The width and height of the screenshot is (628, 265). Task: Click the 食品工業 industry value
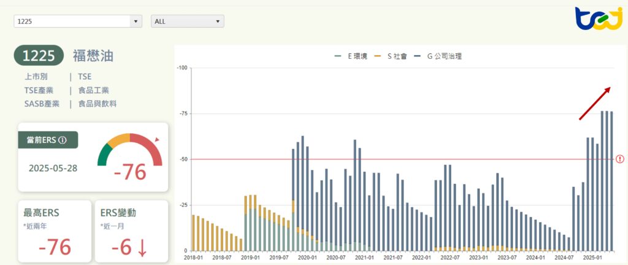(x=93, y=90)
